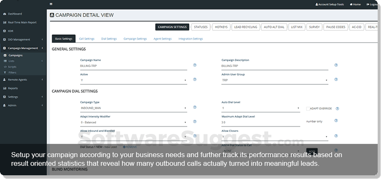
Task: Open the Campaign Type dropdown
Action: 133,108
